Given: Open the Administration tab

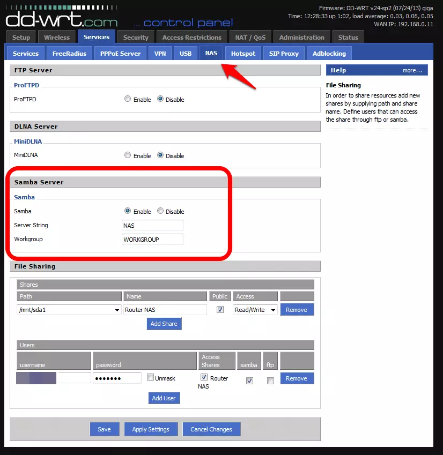Looking at the screenshot, I should [302, 38].
